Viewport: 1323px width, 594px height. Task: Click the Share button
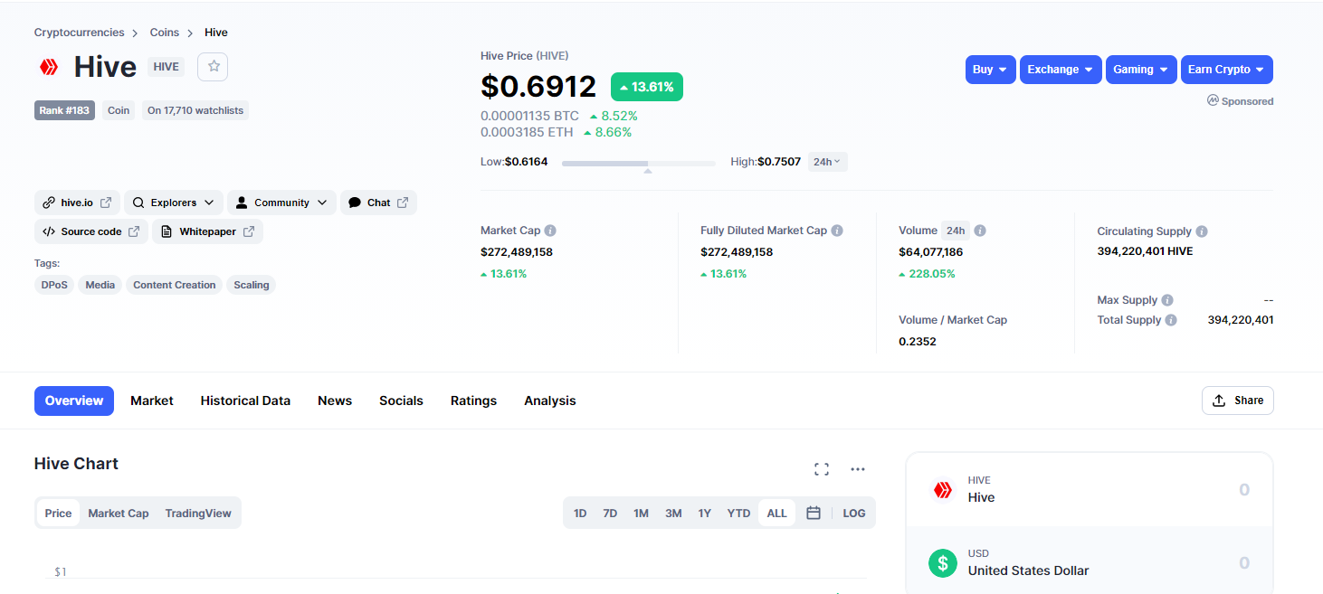1237,401
